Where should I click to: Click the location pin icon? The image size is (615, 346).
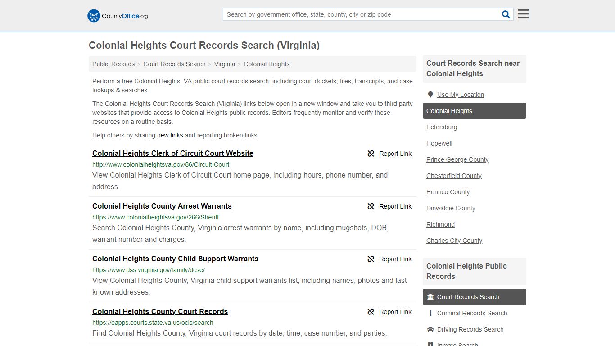coord(430,95)
